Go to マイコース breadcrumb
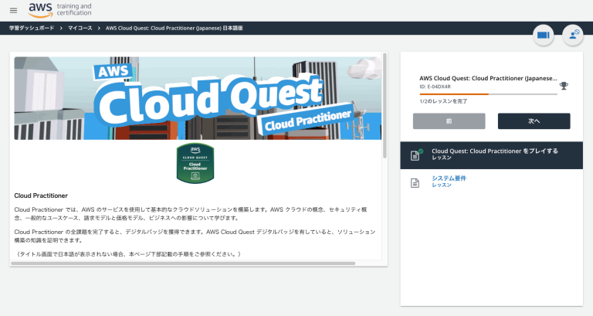The height and width of the screenshot is (316, 593). pyautogui.click(x=80, y=28)
